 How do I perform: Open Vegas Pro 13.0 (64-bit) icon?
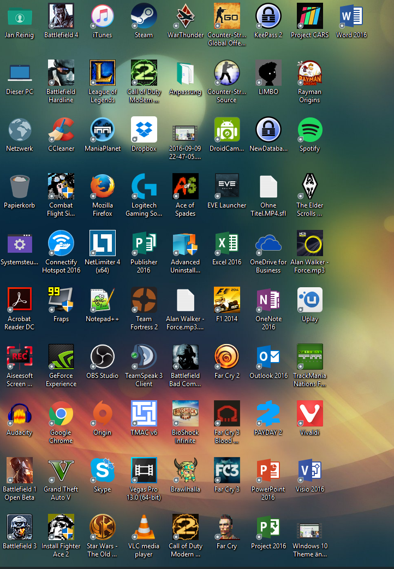tap(144, 470)
